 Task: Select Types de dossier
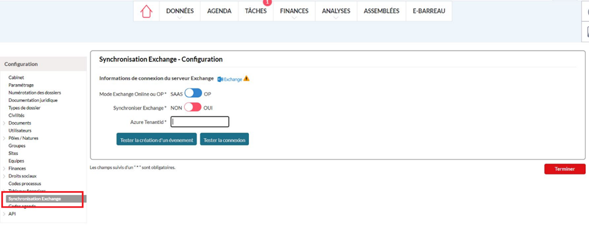click(x=24, y=108)
